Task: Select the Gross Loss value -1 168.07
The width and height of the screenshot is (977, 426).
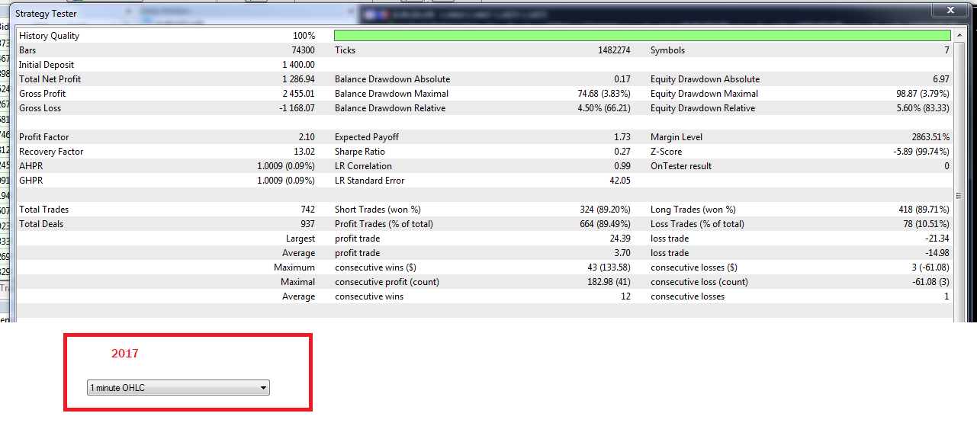Action: [x=297, y=108]
